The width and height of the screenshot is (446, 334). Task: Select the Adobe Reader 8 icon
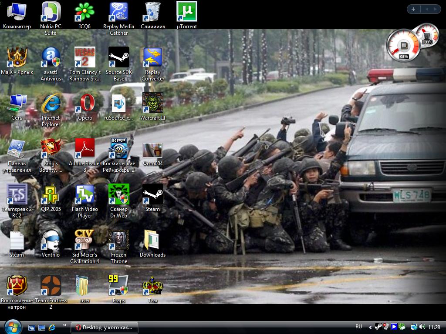(x=84, y=149)
